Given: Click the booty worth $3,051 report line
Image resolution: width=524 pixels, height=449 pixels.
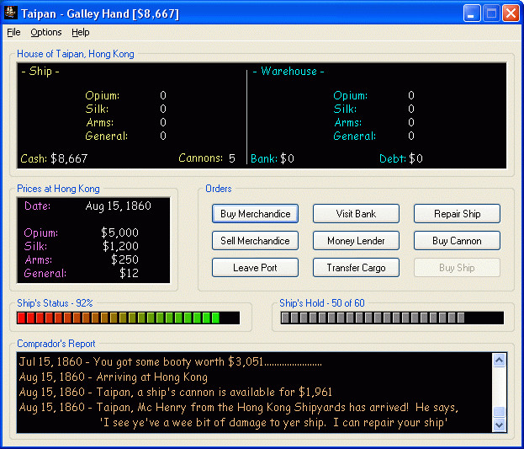Looking at the screenshot, I should coord(171,362).
